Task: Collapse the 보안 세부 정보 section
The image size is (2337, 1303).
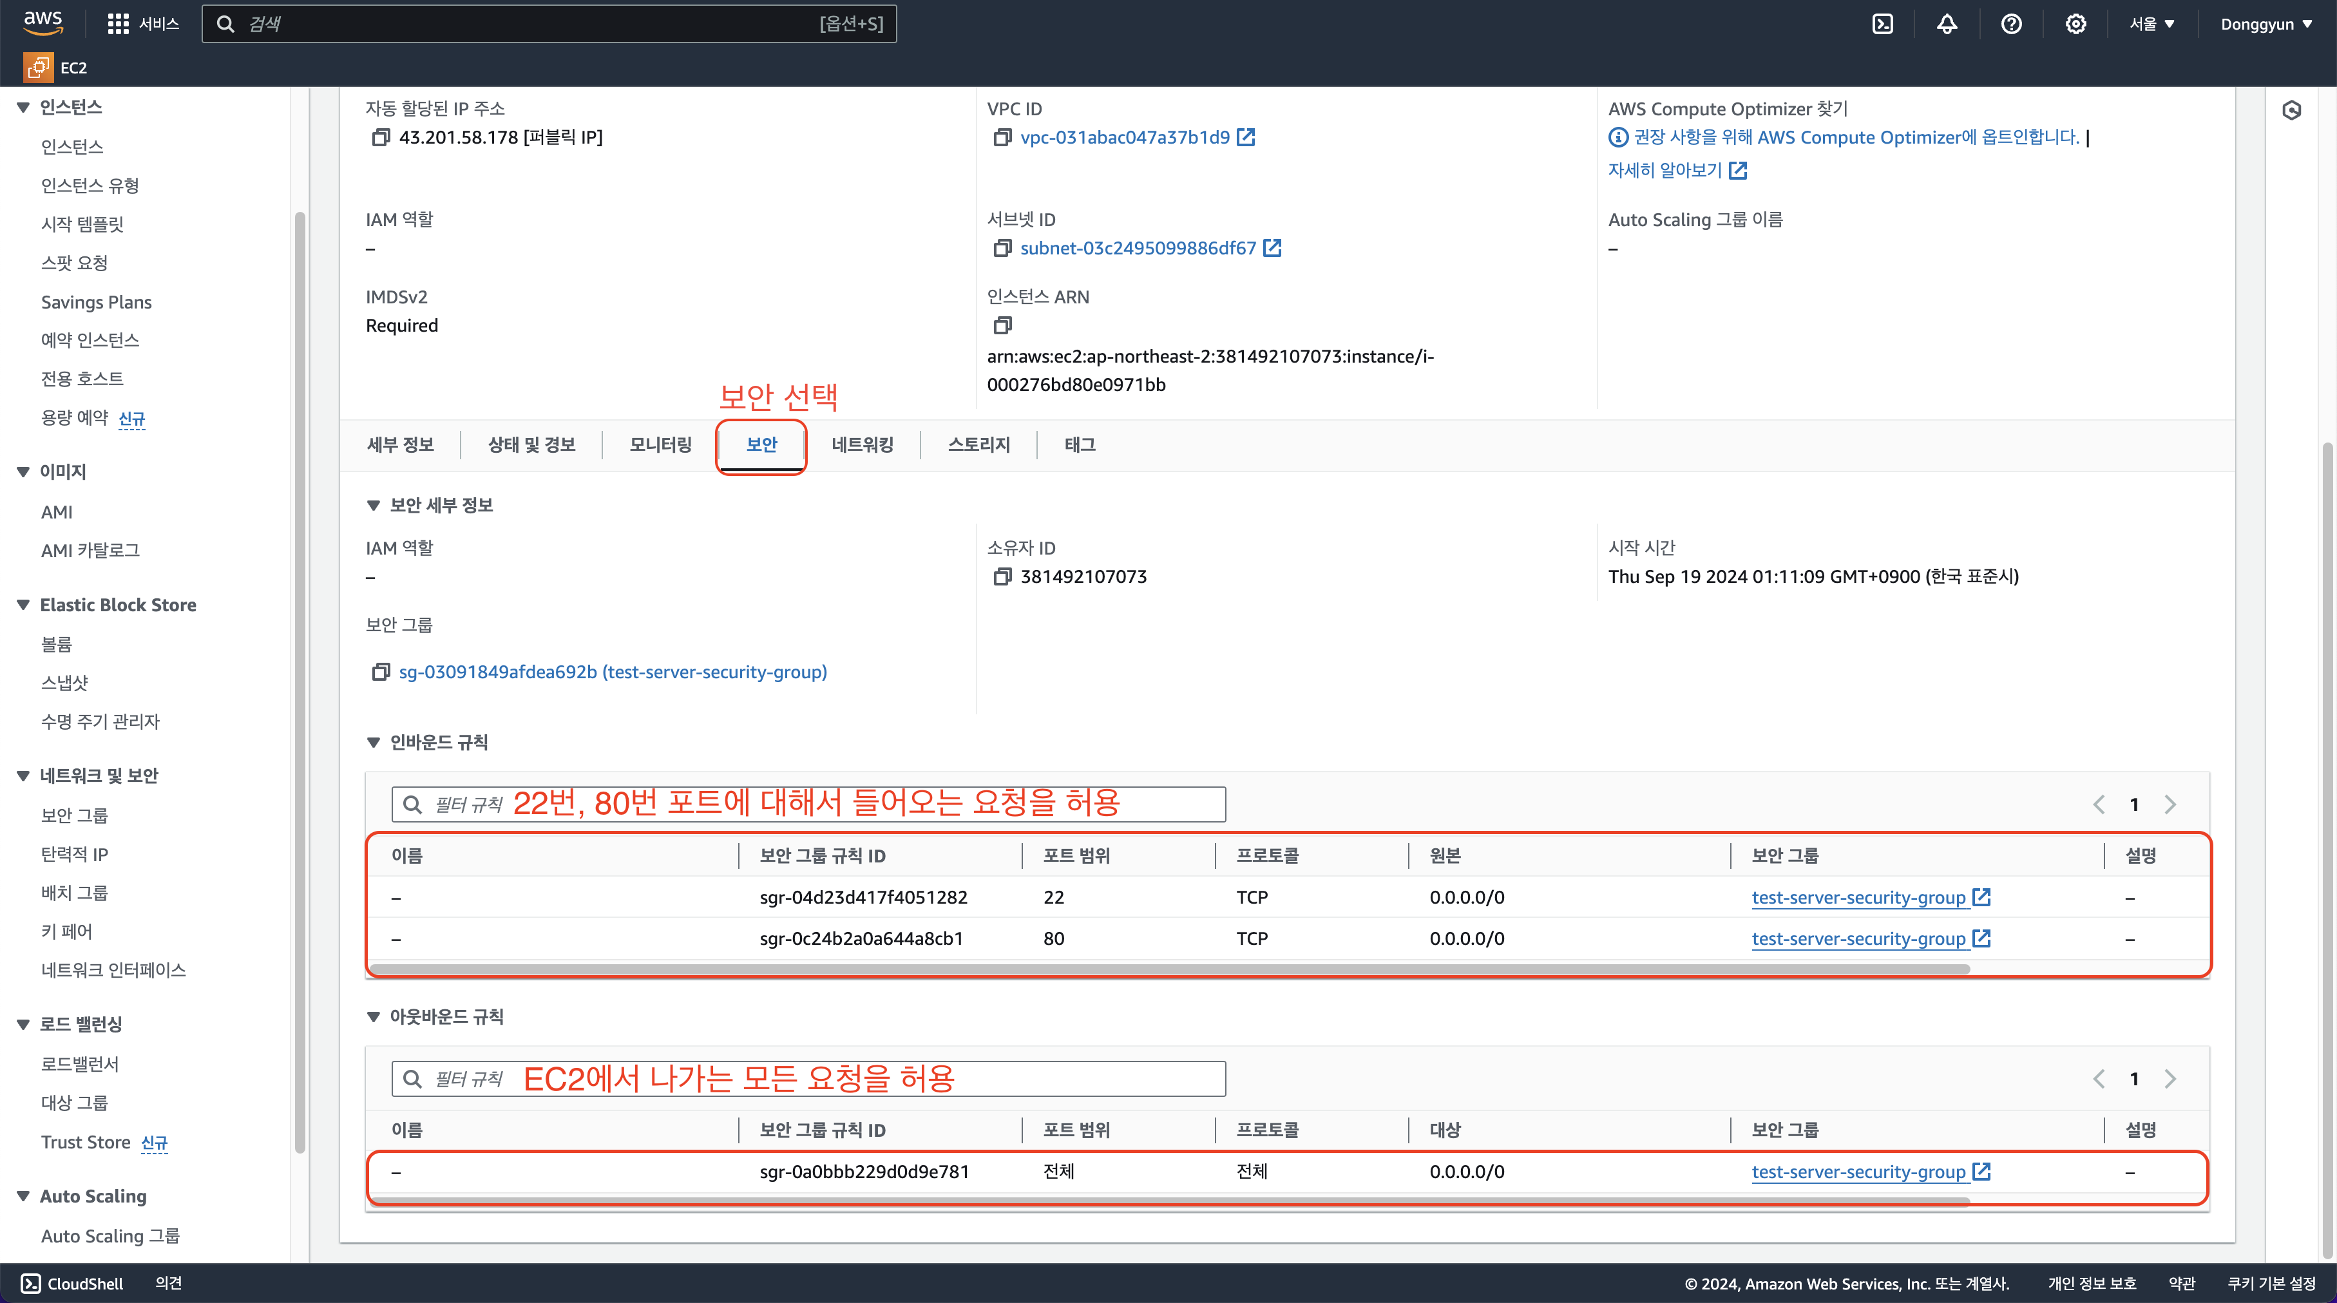Action: pos(373,506)
